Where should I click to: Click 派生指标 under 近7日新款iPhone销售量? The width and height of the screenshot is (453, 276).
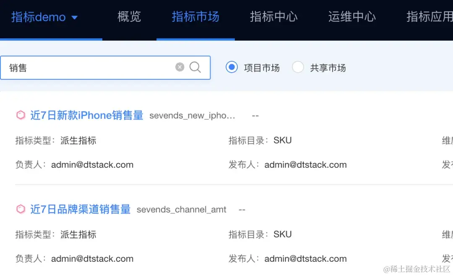(x=78, y=141)
